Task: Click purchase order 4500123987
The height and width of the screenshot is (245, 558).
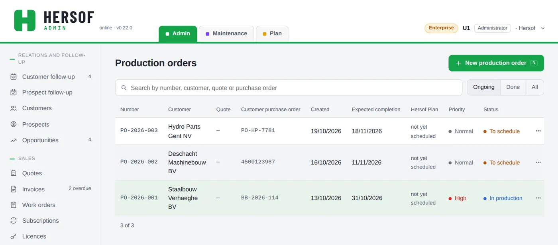Action: [258, 162]
